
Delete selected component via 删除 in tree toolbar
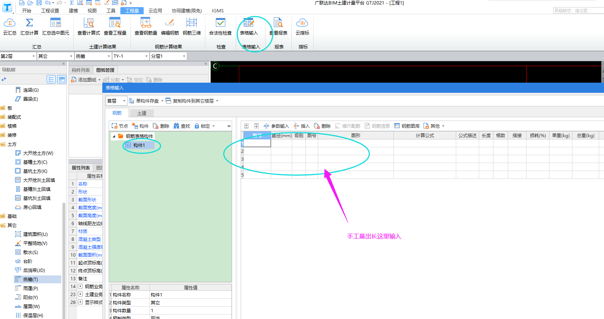click(x=161, y=126)
